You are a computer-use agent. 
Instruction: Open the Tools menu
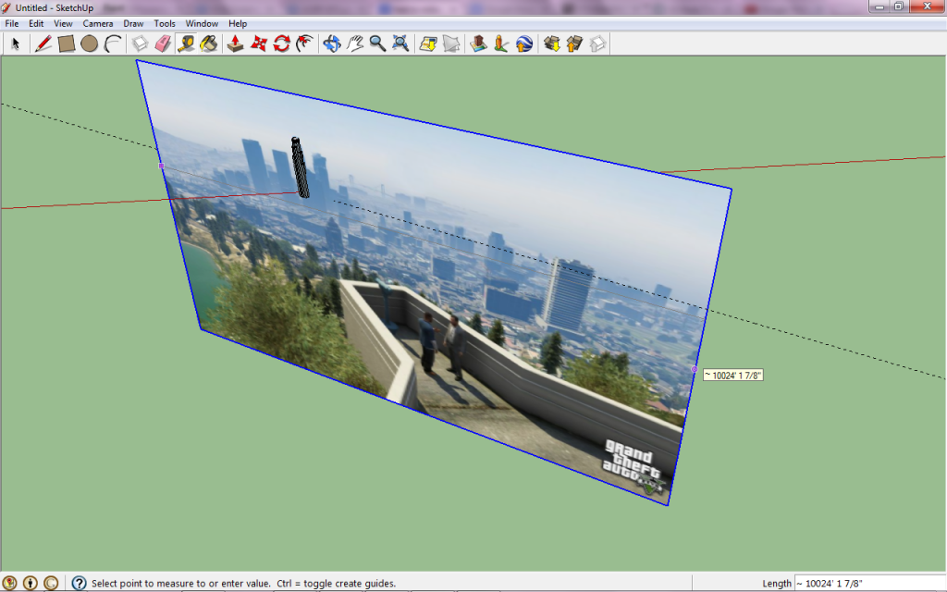165,23
